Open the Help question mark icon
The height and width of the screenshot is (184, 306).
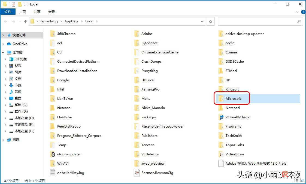pyautogui.click(x=303, y=12)
